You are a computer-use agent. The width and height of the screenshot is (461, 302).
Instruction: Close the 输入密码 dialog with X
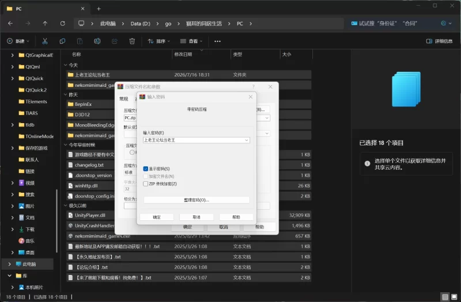[x=251, y=97]
